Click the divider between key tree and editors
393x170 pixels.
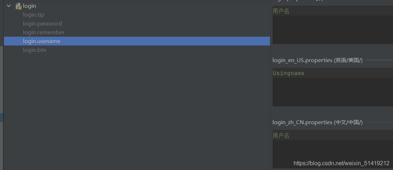pyautogui.click(x=271, y=85)
